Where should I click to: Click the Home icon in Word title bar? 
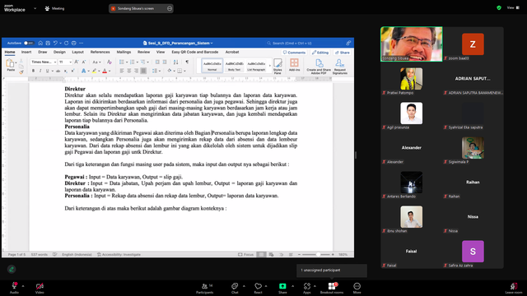pos(40,44)
